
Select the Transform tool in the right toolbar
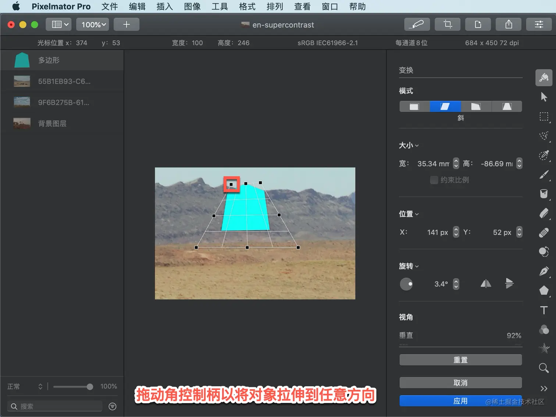(x=544, y=78)
